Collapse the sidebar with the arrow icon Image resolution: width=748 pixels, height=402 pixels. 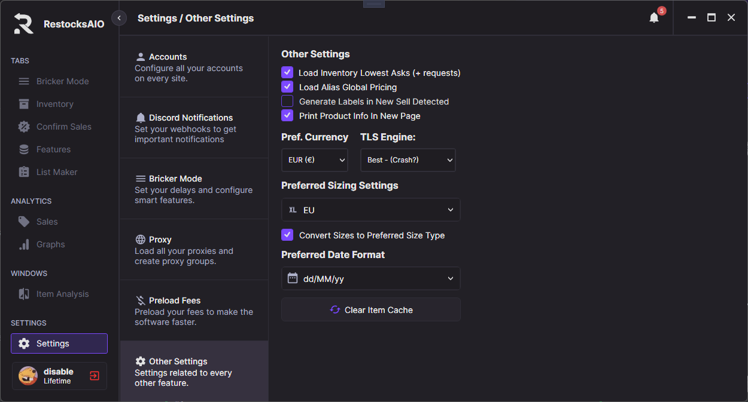[x=119, y=18]
